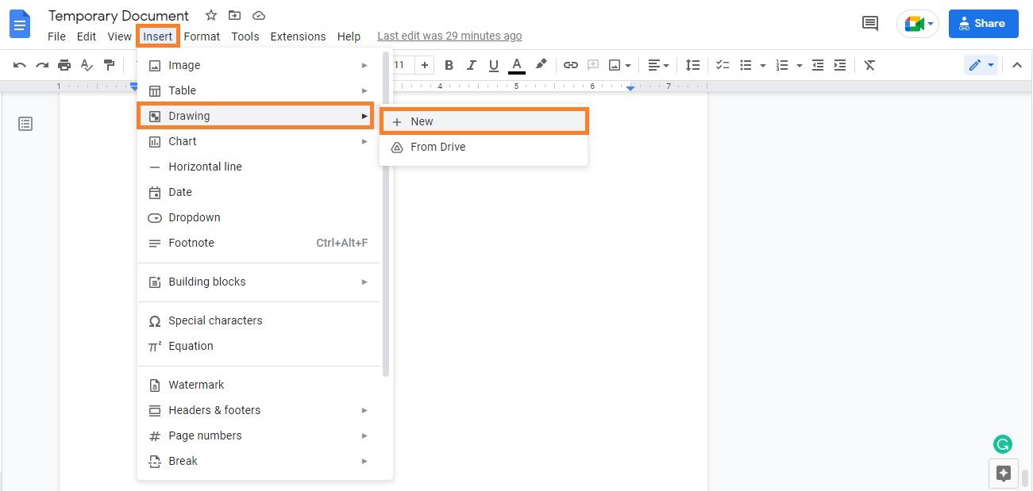
Task: Toggle italic formatting
Action: click(x=471, y=65)
